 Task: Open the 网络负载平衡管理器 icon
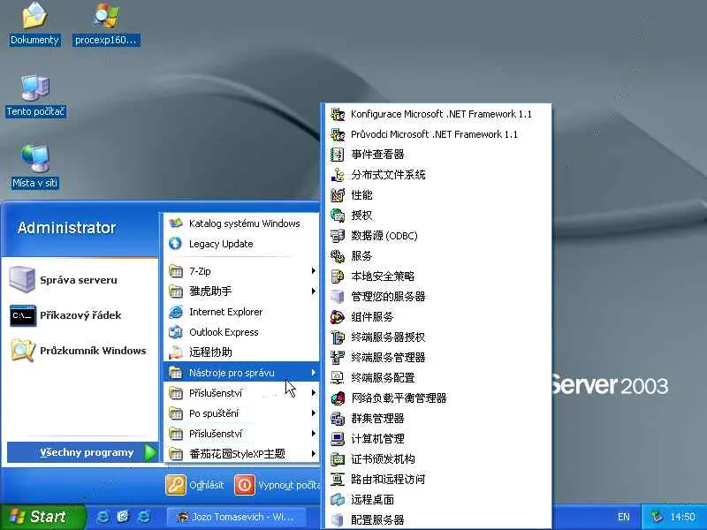[x=338, y=398]
